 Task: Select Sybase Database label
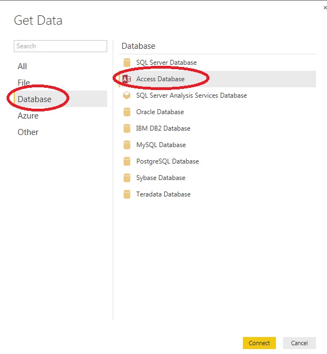[x=161, y=178]
